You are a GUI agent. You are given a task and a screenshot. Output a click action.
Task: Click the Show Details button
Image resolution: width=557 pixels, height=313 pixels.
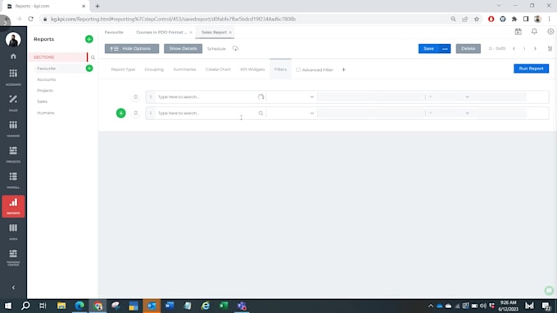click(183, 48)
